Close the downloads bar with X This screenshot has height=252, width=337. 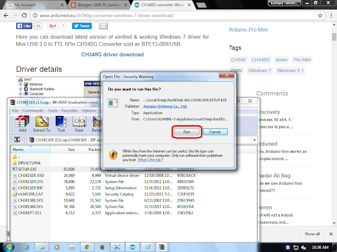coord(331,234)
